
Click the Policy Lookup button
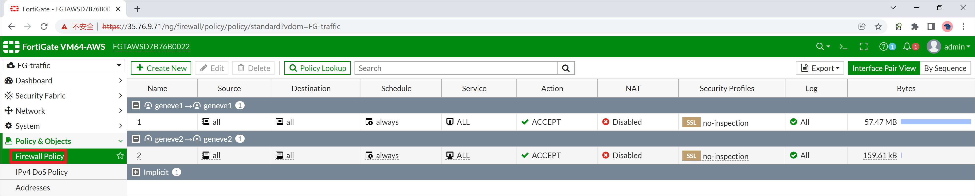317,68
